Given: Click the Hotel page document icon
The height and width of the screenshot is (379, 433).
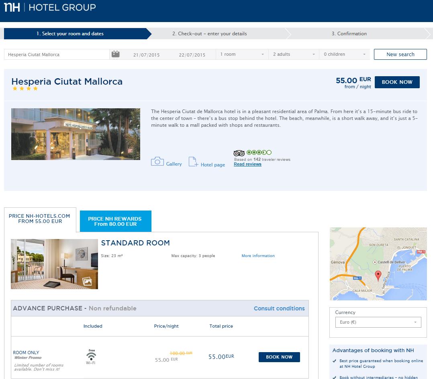Looking at the screenshot, I should (193, 162).
